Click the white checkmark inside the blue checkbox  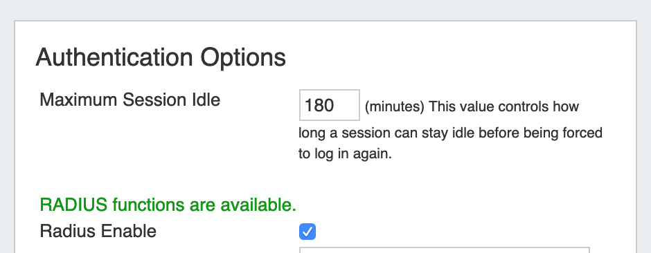coord(307,232)
